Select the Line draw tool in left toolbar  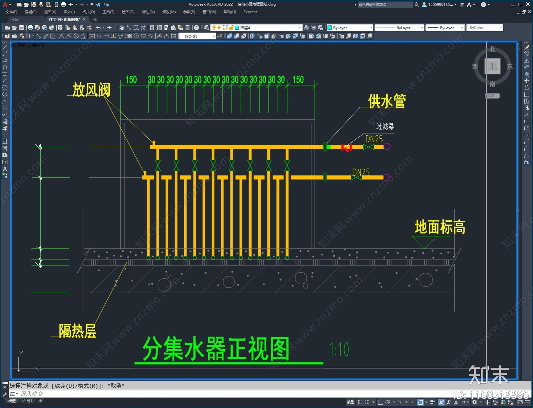click(5, 47)
